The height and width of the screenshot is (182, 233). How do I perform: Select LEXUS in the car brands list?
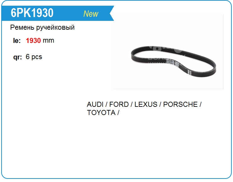click(146, 104)
